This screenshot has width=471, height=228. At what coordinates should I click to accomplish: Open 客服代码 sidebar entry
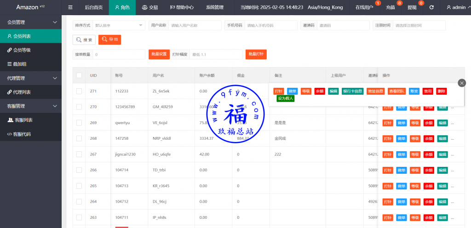point(30,134)
